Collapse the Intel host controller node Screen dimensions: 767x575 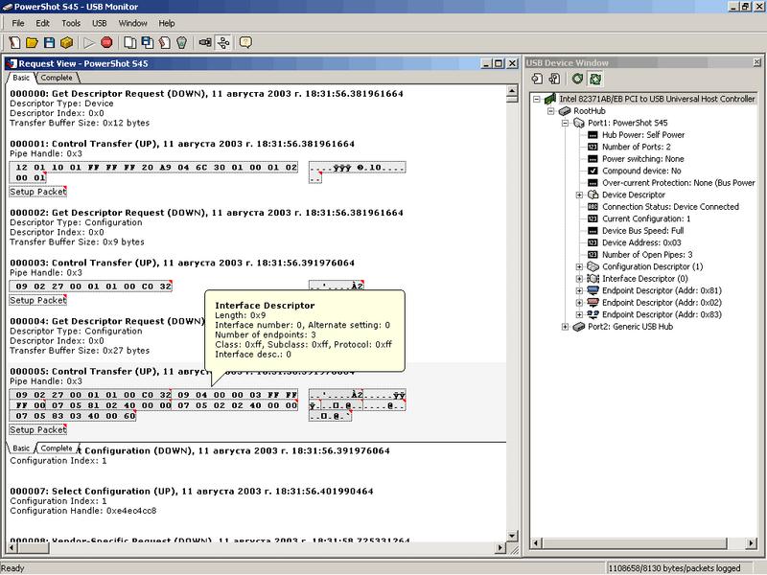(x=537, y=99)
